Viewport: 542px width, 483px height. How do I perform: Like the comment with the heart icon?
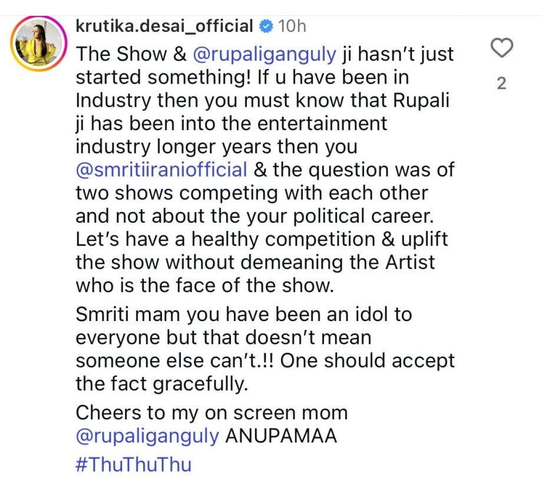(x=501, y=48)
